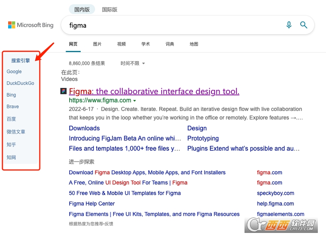The height and width of the screenshot is (237, 326).
Task: Open the 时间不限 time filter dropdown
Action: click(132, 63)
